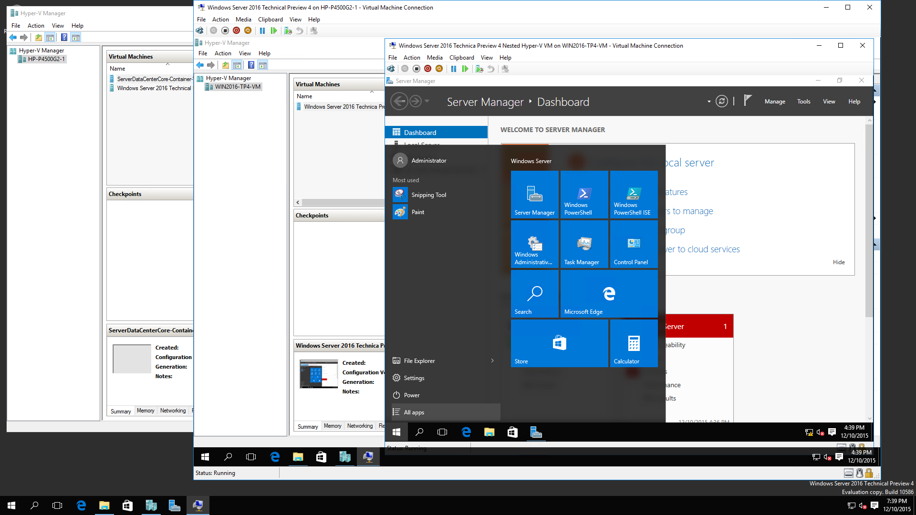Launch Task Manager from its Start menu tile

click(x=584, y=244)
